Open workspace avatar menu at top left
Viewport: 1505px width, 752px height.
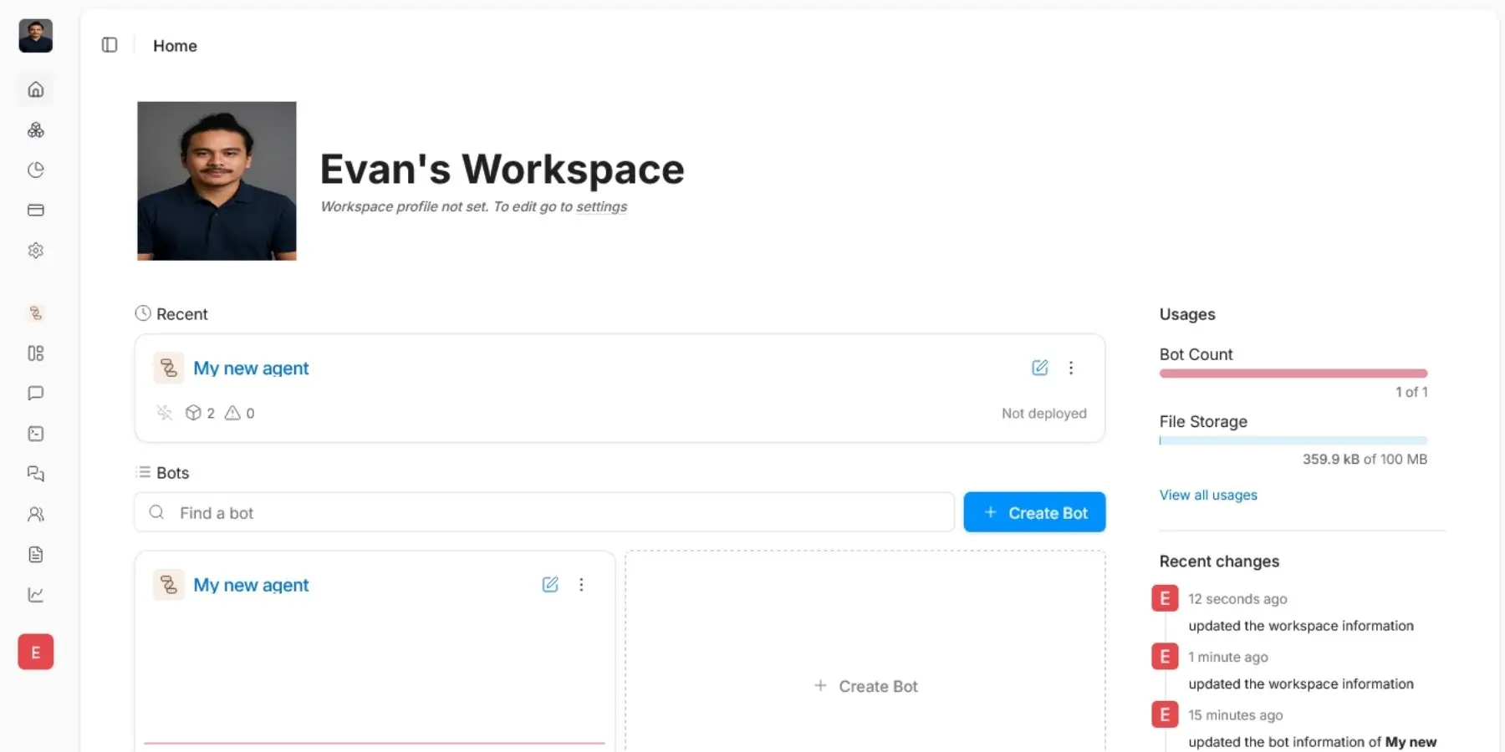click(35, 36)
